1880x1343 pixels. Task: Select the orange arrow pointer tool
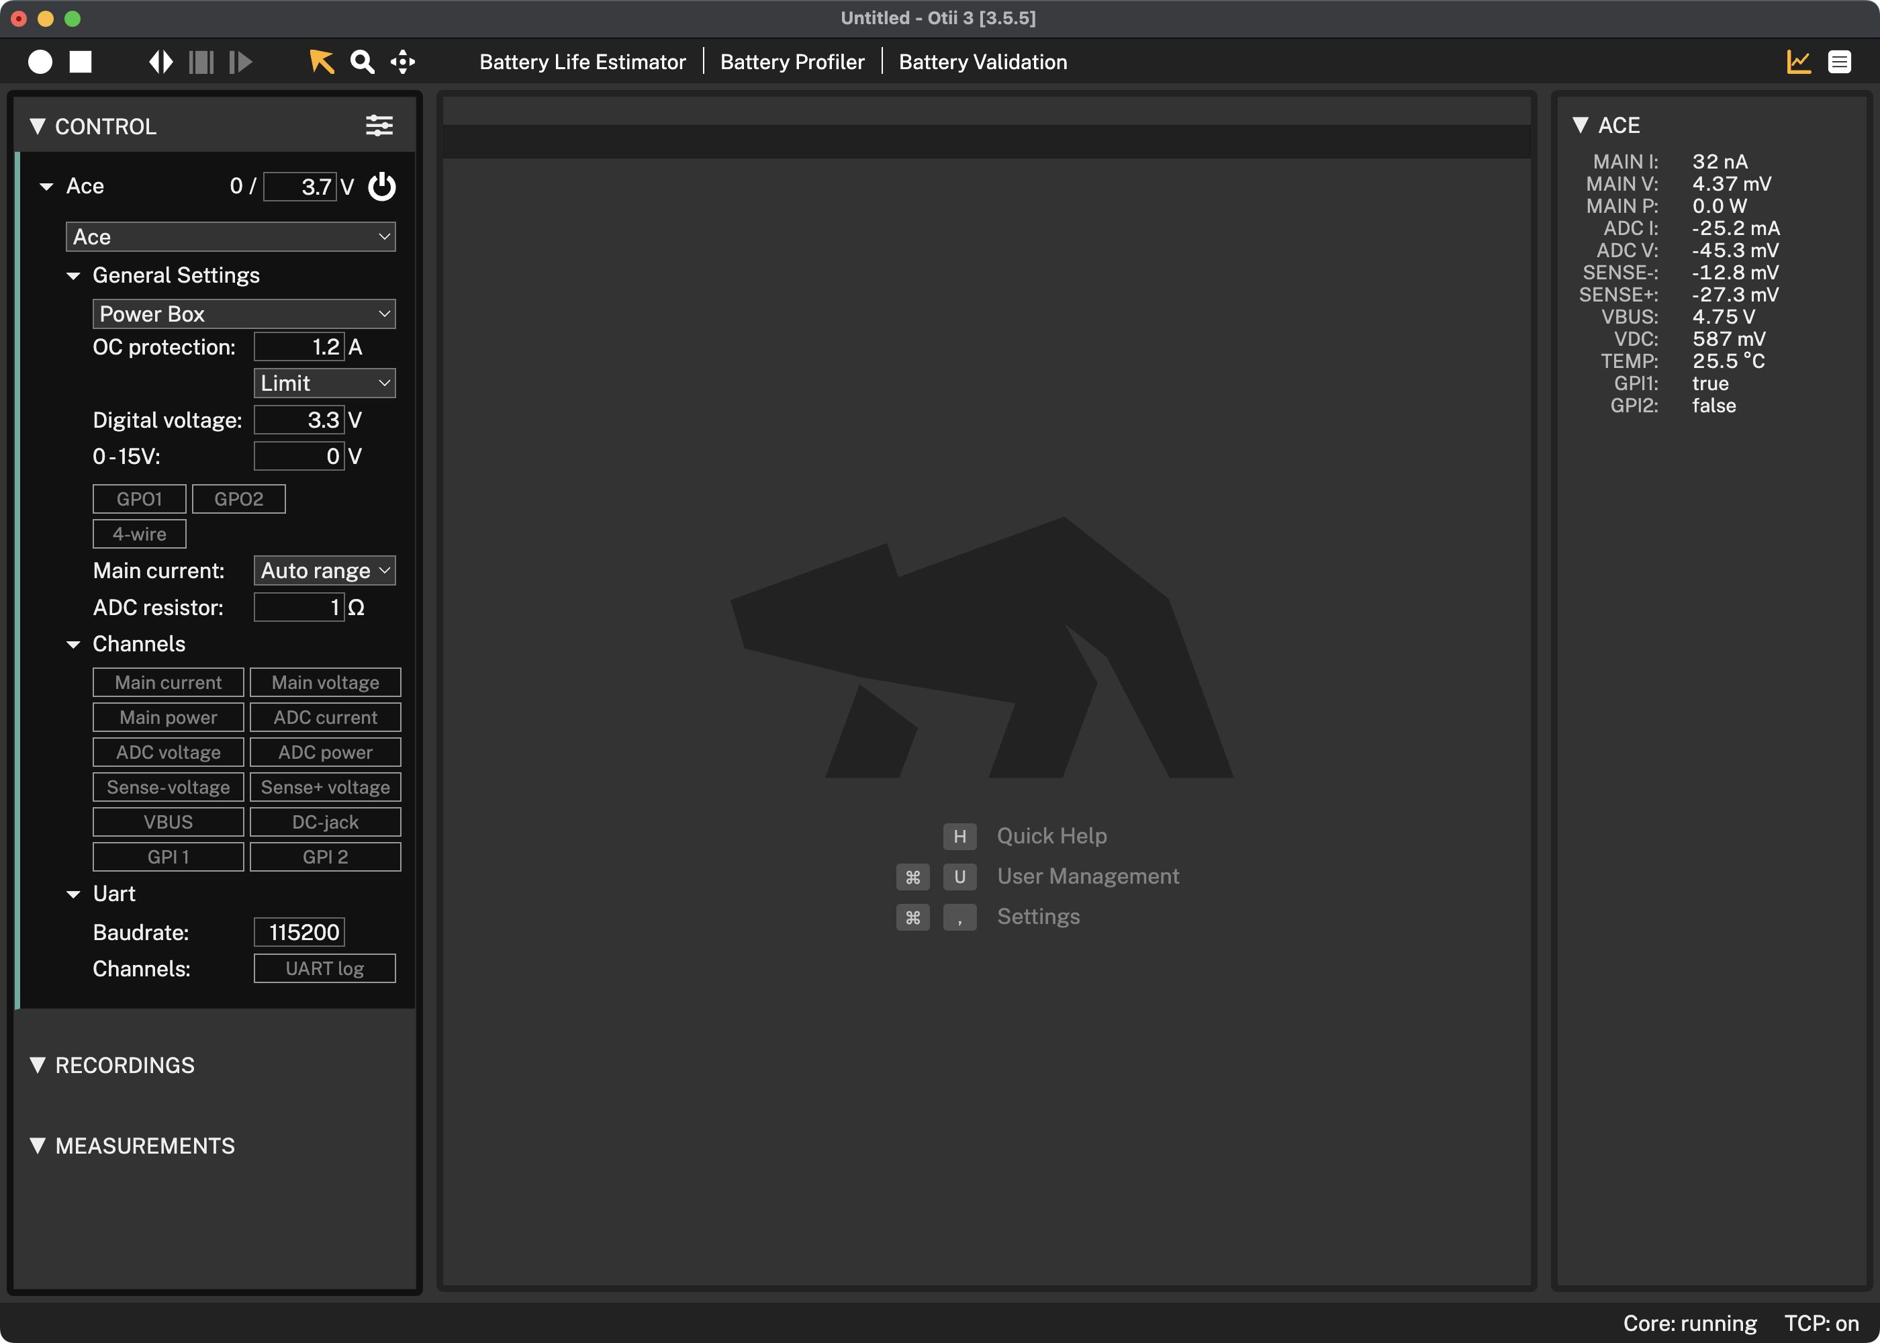322,62
